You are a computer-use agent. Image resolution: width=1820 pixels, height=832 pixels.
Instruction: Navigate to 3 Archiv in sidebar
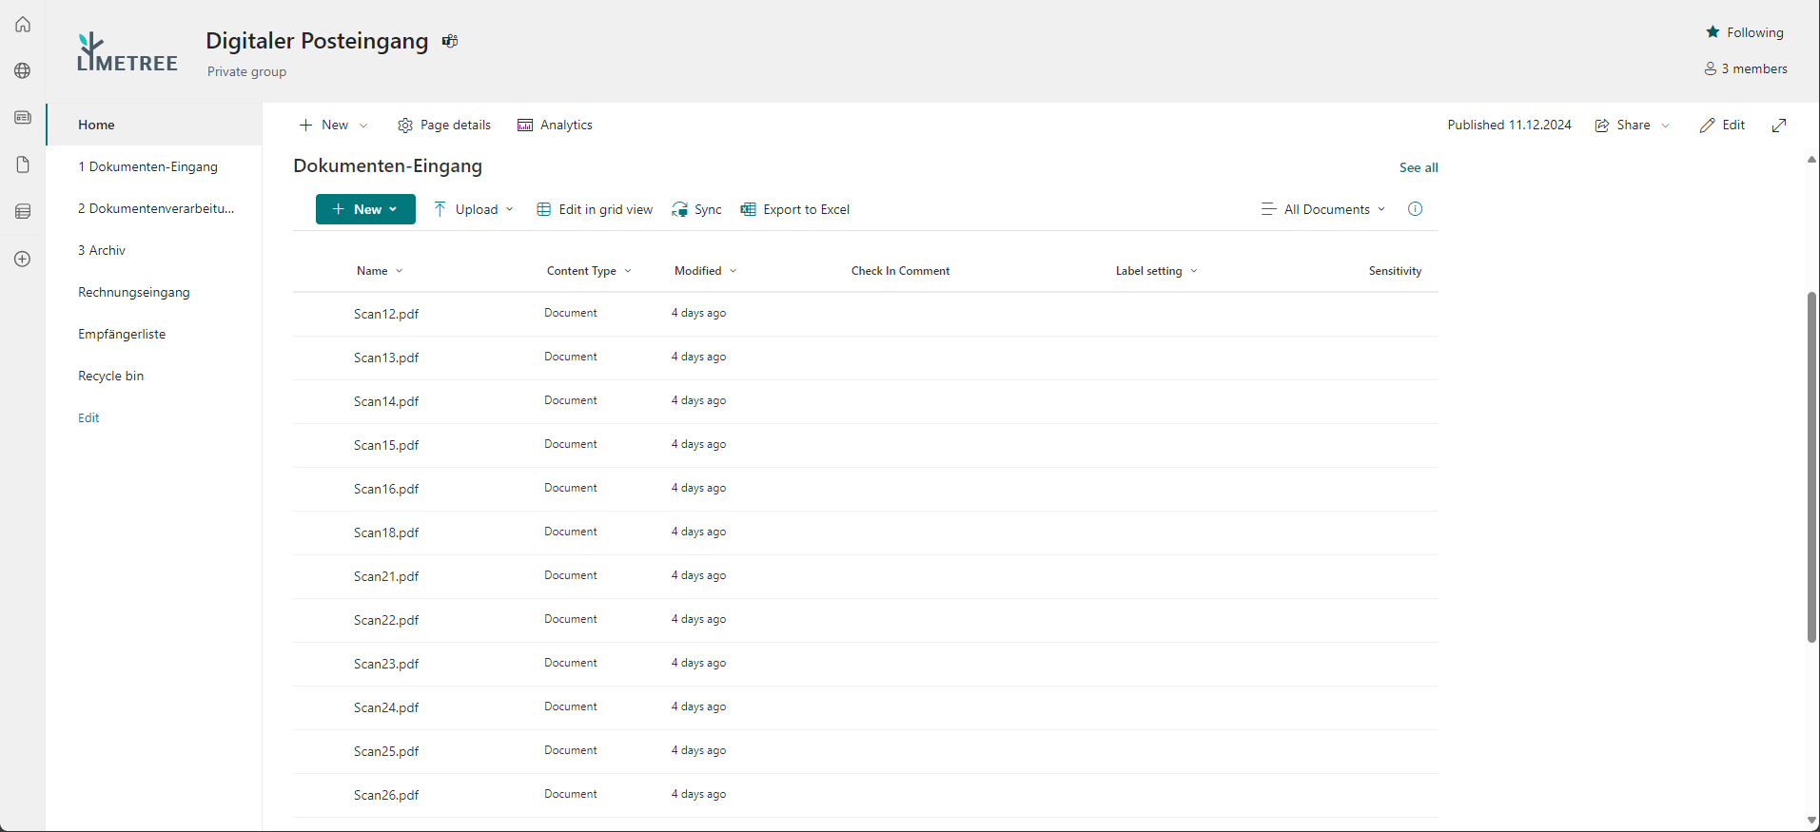click(x=102, y=250)
